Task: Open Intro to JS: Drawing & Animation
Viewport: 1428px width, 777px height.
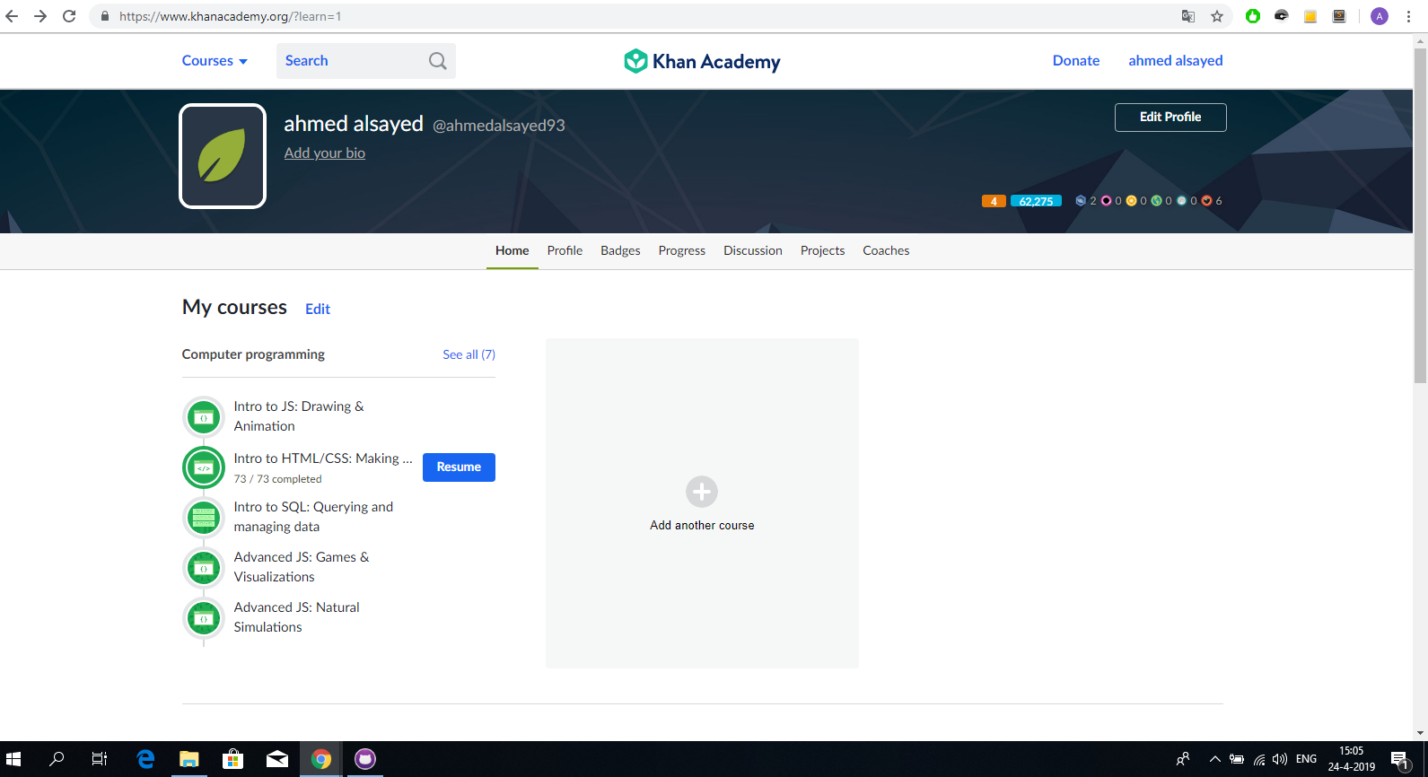Action: [x=299, y=416]
